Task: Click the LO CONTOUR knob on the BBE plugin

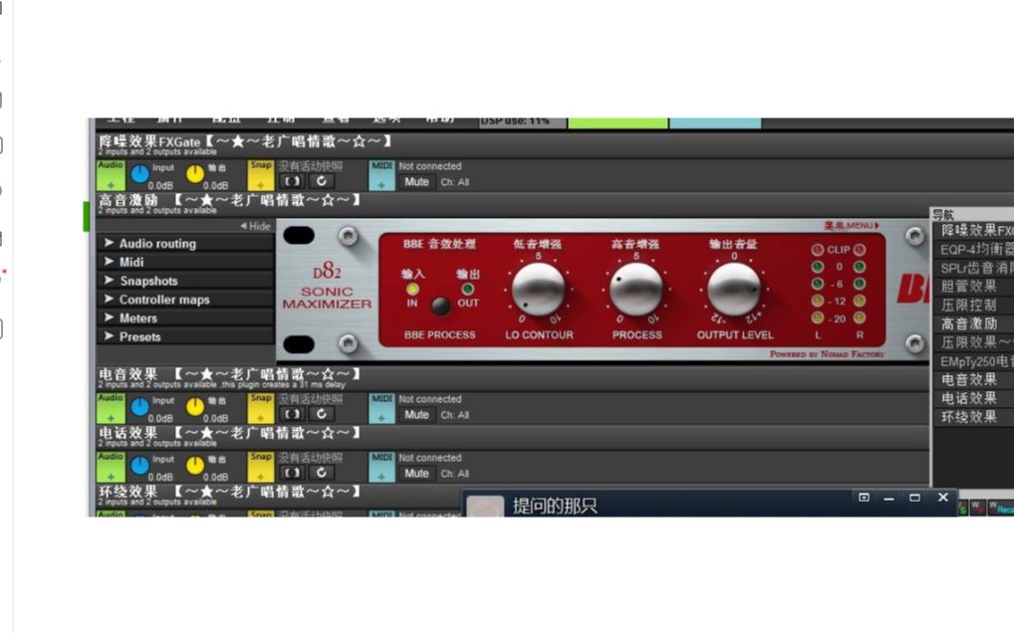Action: coord(538,289)
